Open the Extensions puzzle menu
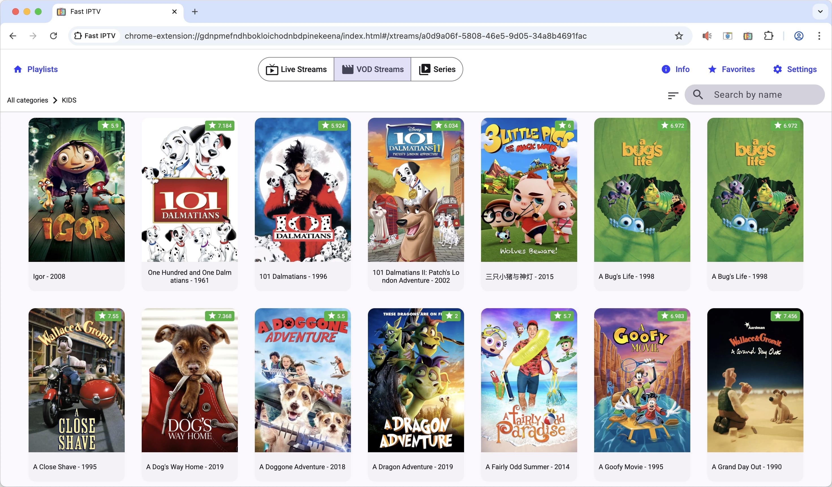832x487 pixels. click(x=769, y=36)
